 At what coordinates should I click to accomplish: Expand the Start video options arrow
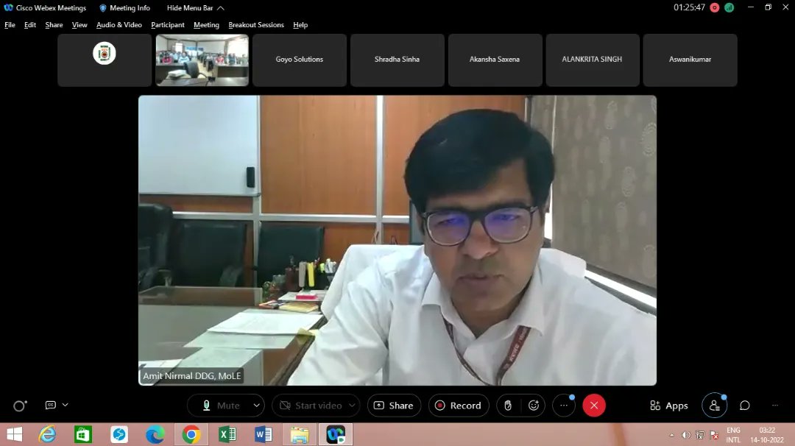(x=352, y=406)
